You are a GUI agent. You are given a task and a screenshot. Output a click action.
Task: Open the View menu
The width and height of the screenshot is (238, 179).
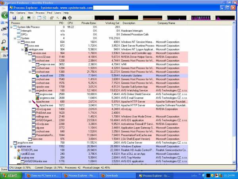pyautogui.click(x=31, y=13)
